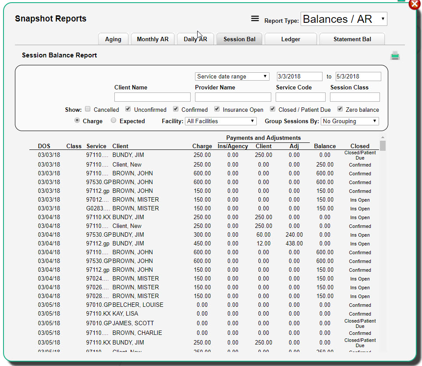Viewport: 422px width, 366px height.
Task: Open the Service date range dropdown
Action: pos(232,76)
